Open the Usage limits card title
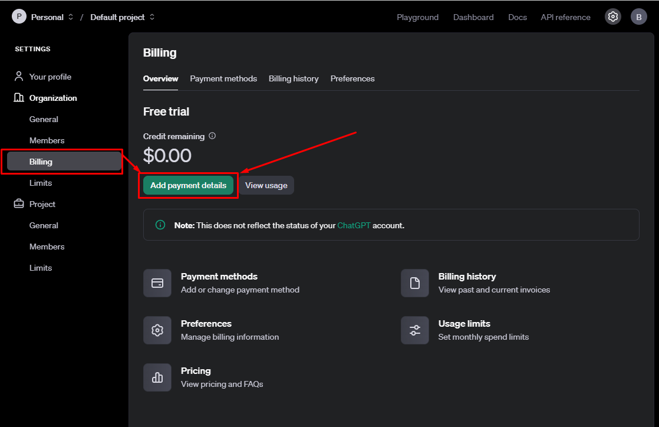 [x=464, y=324]
